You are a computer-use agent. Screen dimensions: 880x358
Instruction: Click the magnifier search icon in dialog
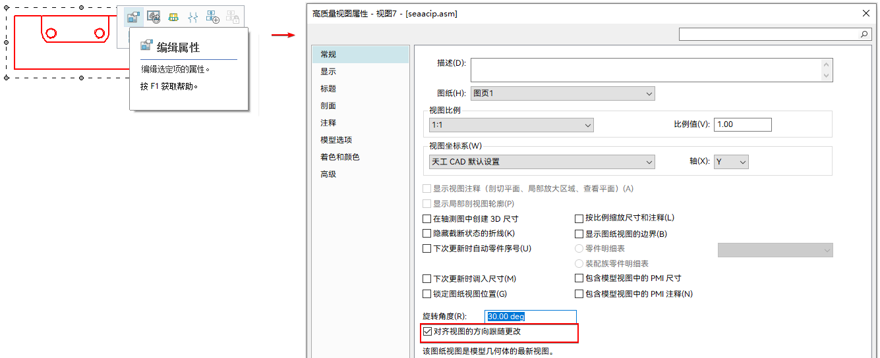[864, 34]
